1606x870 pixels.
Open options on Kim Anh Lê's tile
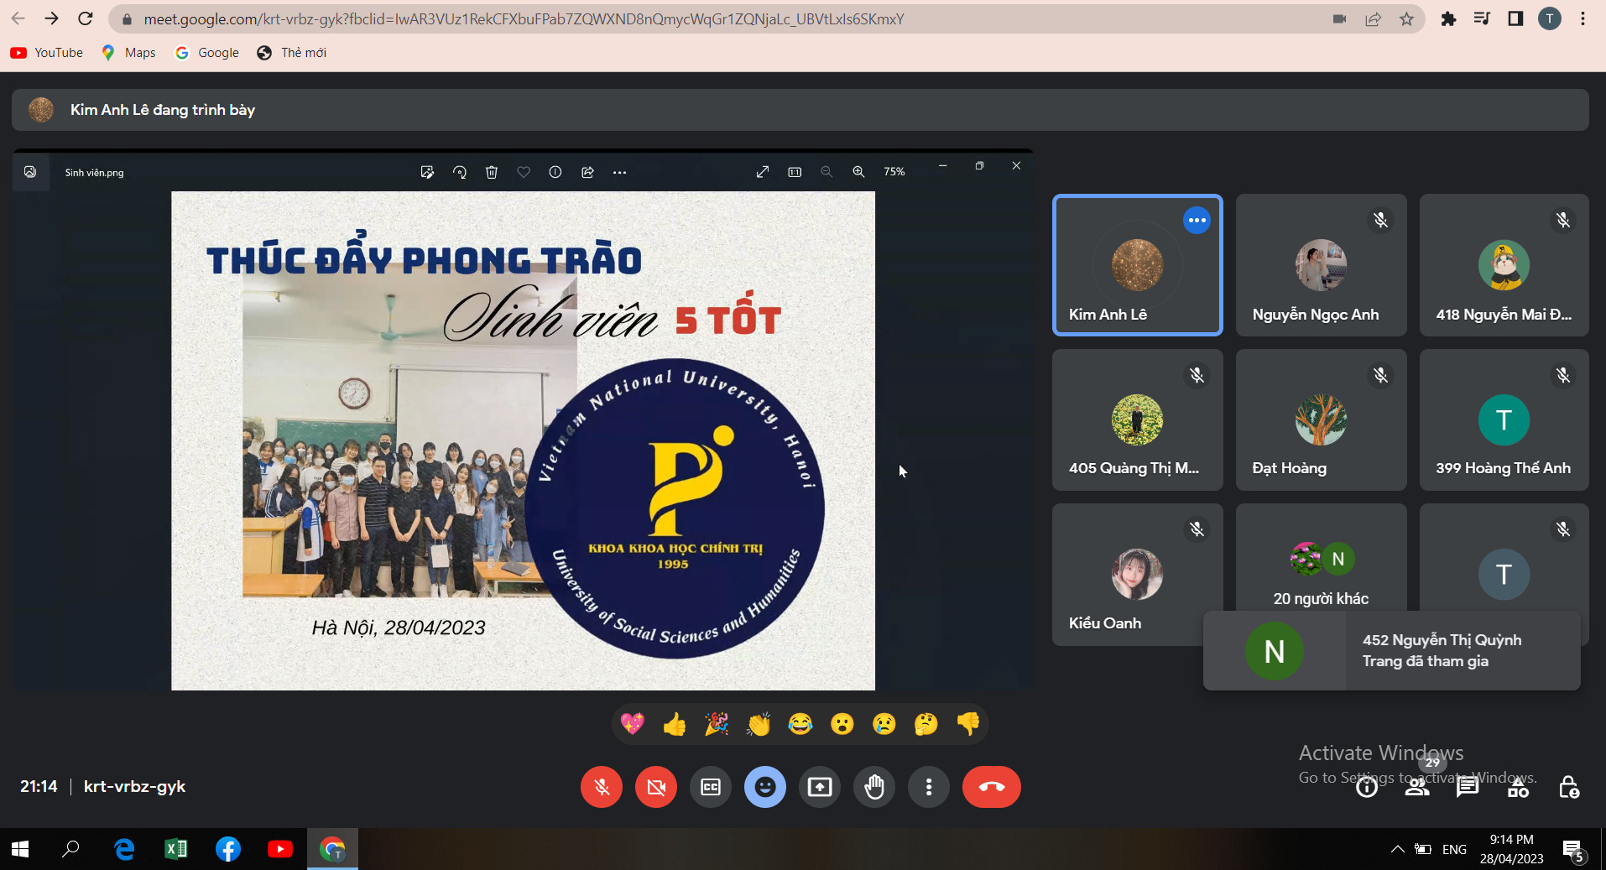tap(1197, 221)
